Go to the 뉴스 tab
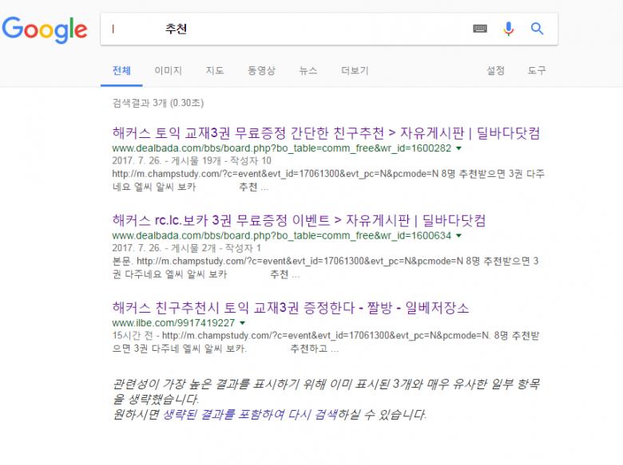Image resolution: width=623 pixels, height=465 pixels. [x=308, y=71]
